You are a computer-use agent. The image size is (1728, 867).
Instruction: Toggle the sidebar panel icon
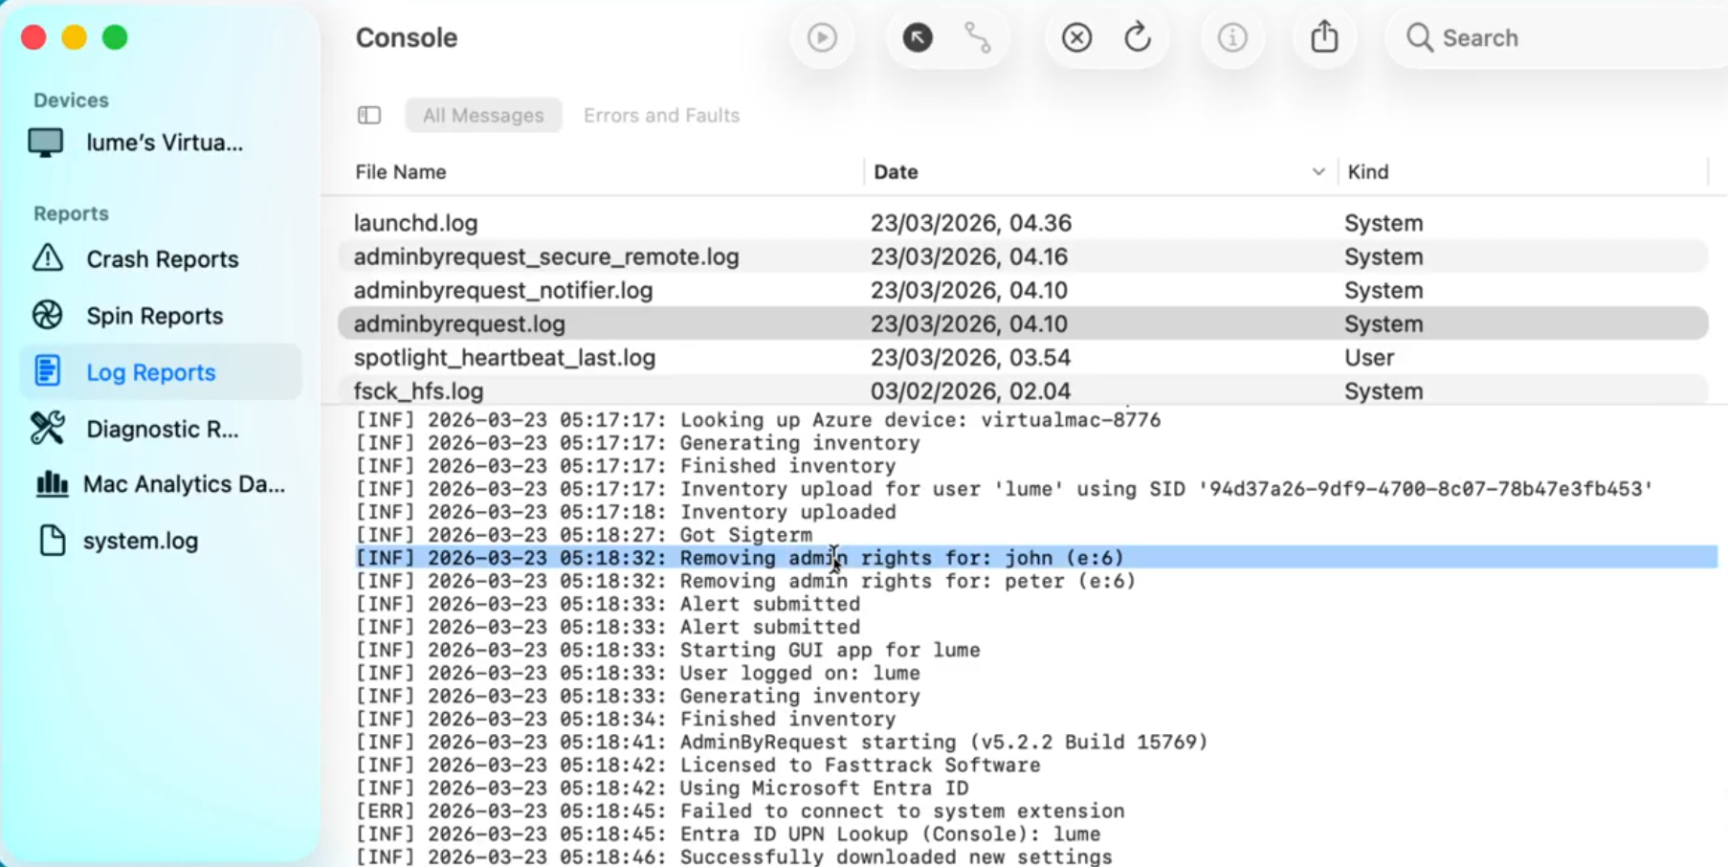click(369, 116)
